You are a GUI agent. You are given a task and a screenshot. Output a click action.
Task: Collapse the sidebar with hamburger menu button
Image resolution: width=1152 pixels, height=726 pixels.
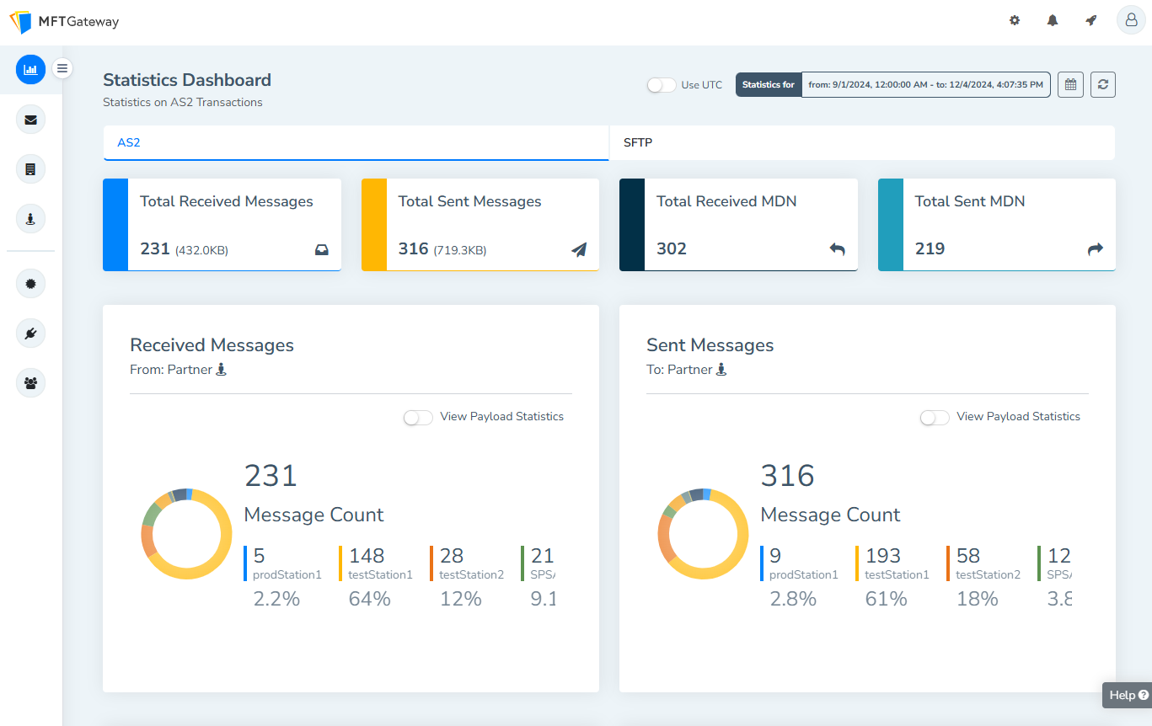point(62,69)
